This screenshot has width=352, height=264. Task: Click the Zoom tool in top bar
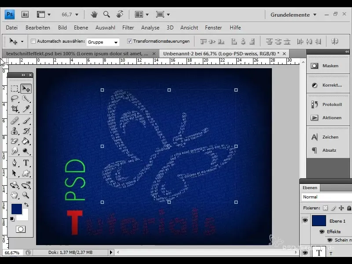point(106,15)
